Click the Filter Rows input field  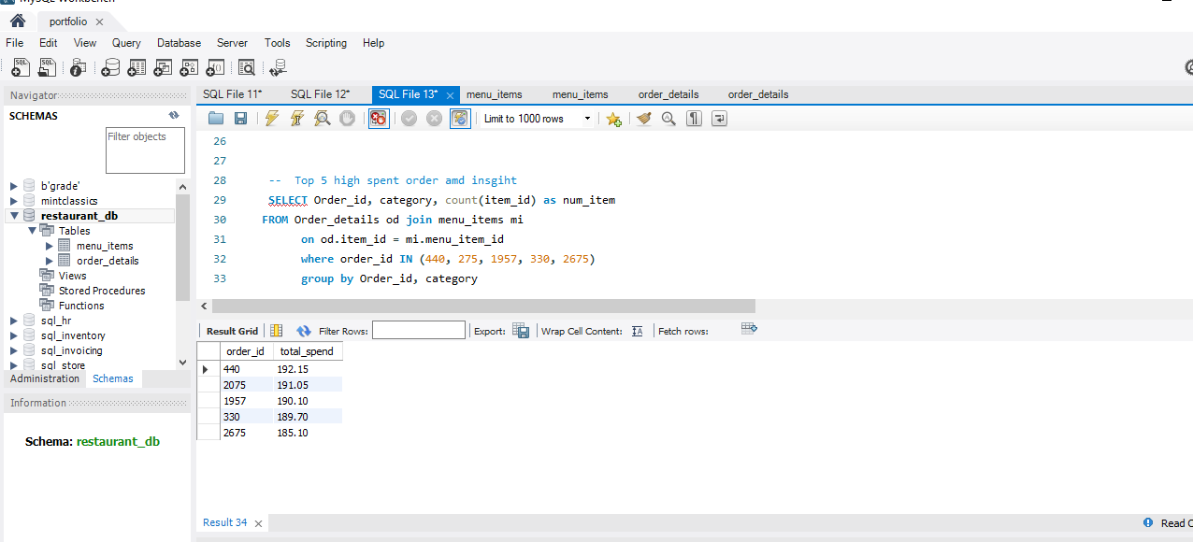click(x=418, y=330)
